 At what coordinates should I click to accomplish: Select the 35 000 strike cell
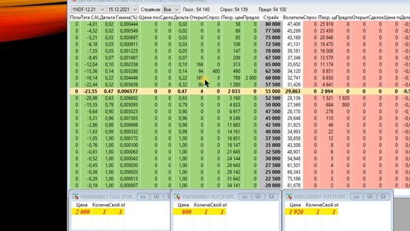point(271,145)
